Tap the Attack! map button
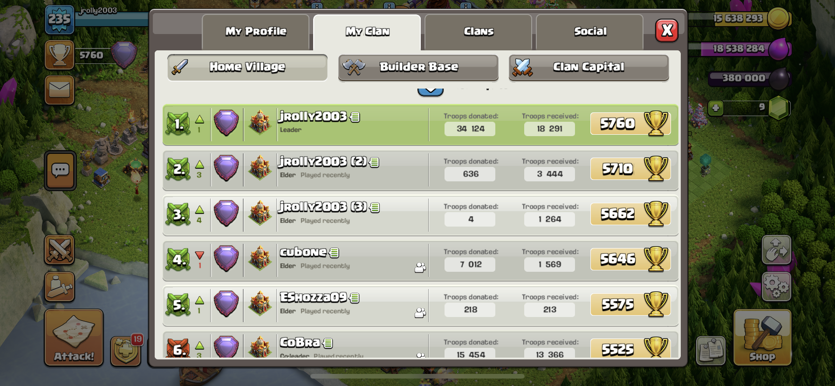The image size is (835, 386). (74, 338)
